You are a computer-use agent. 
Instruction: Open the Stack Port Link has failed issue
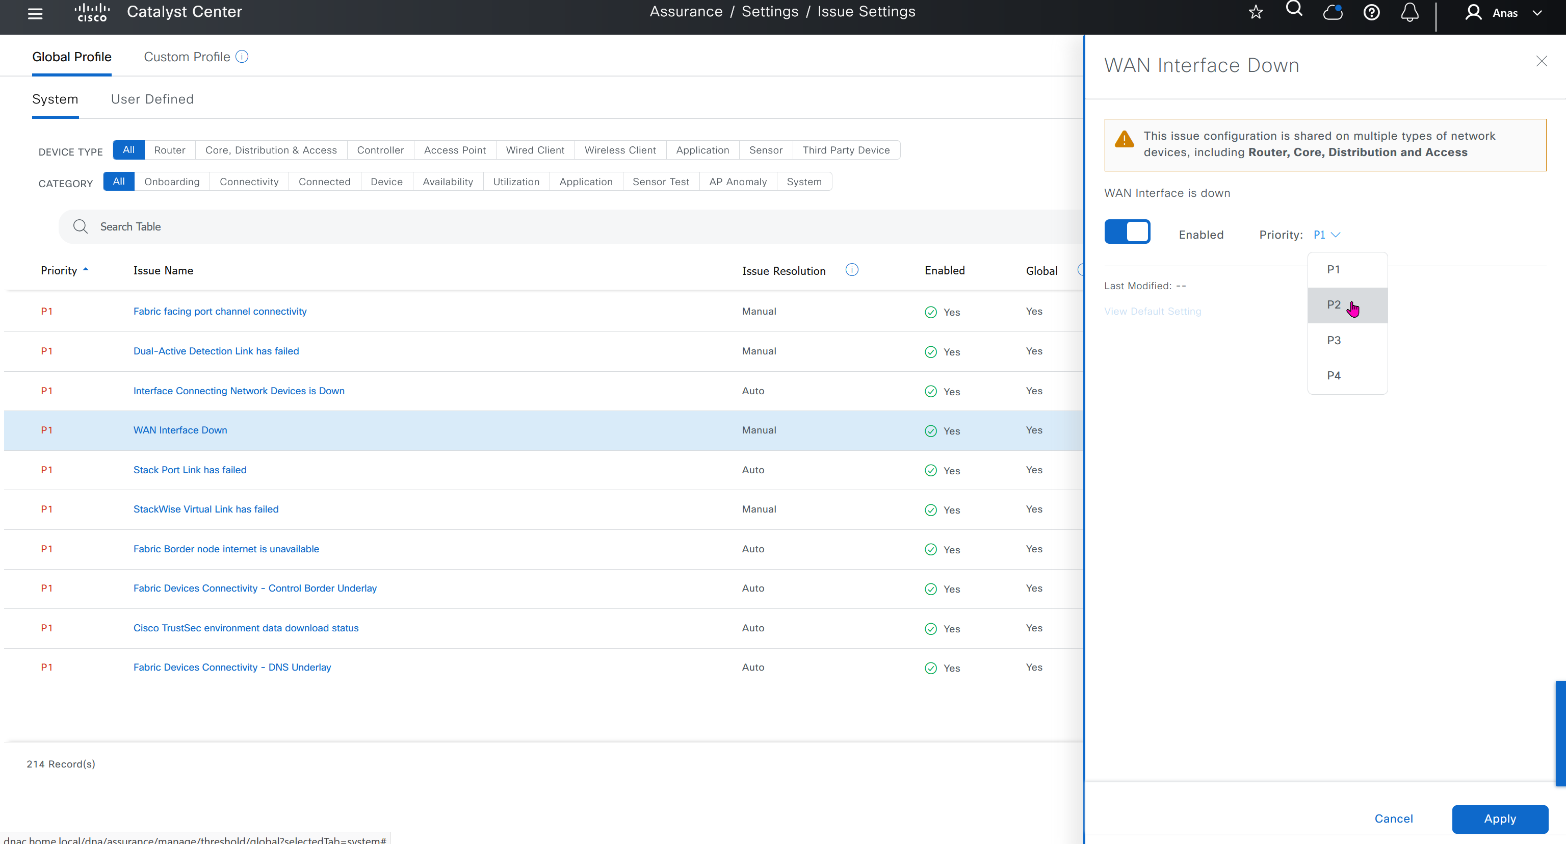(190, 470)
